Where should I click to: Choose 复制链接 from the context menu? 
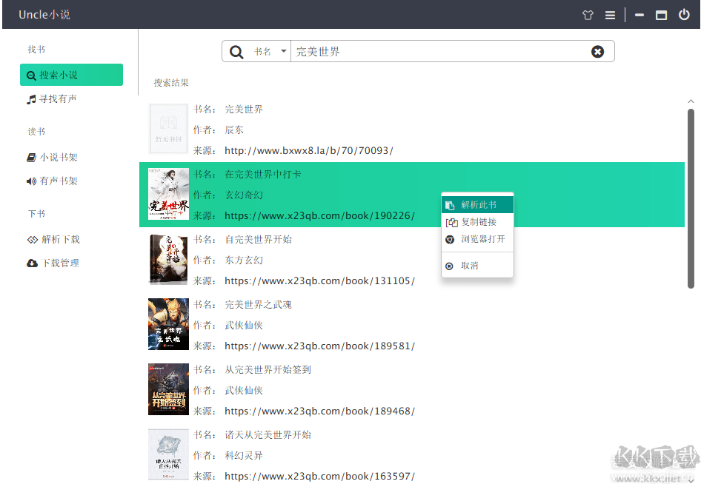[x=477, y=222]
